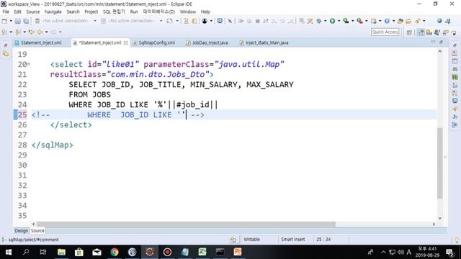Click the horizontal scrollbar of the editor

pos(186,224)
